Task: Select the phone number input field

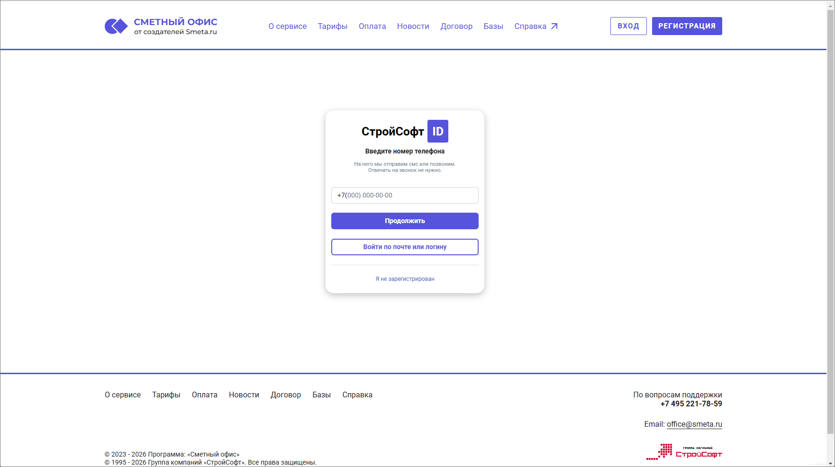Action: [404, 195]
